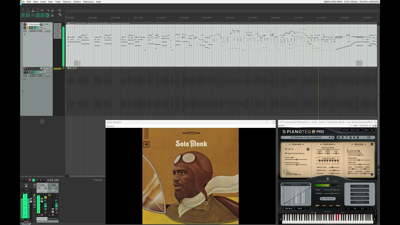The width and height of the screenshot is (400, 225).
Task: Open the Edit menu
Action: pyautogui.click(x=29, y=2)
